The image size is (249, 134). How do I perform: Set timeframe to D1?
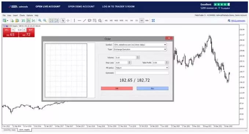[137, 20]
